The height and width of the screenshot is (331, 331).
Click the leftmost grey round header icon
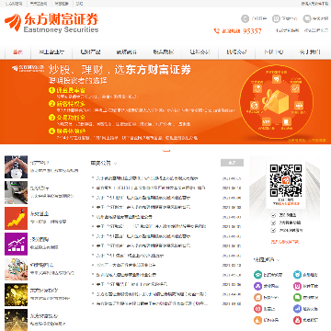[x=245, y=18]
